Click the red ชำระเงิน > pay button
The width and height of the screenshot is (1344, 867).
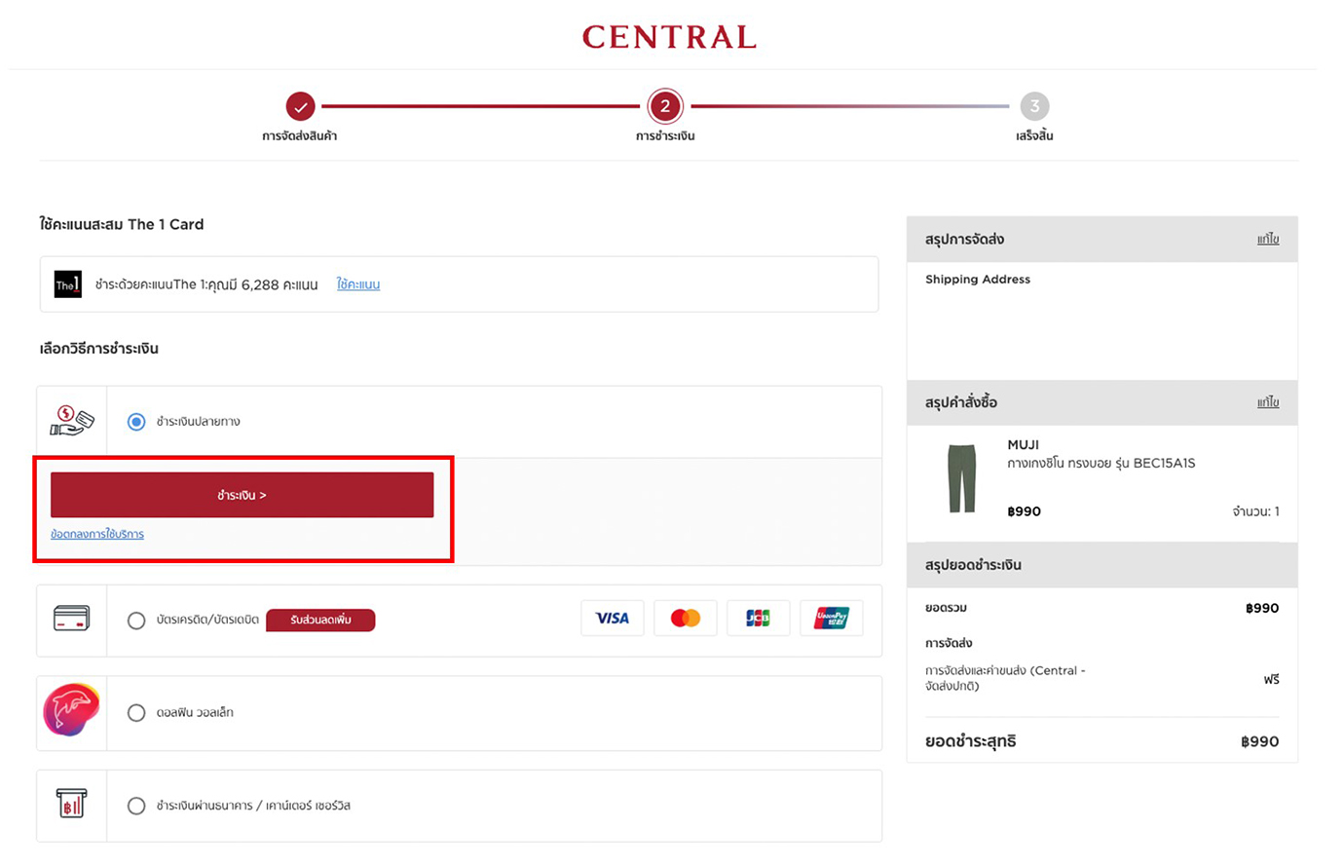coord(242,495)
